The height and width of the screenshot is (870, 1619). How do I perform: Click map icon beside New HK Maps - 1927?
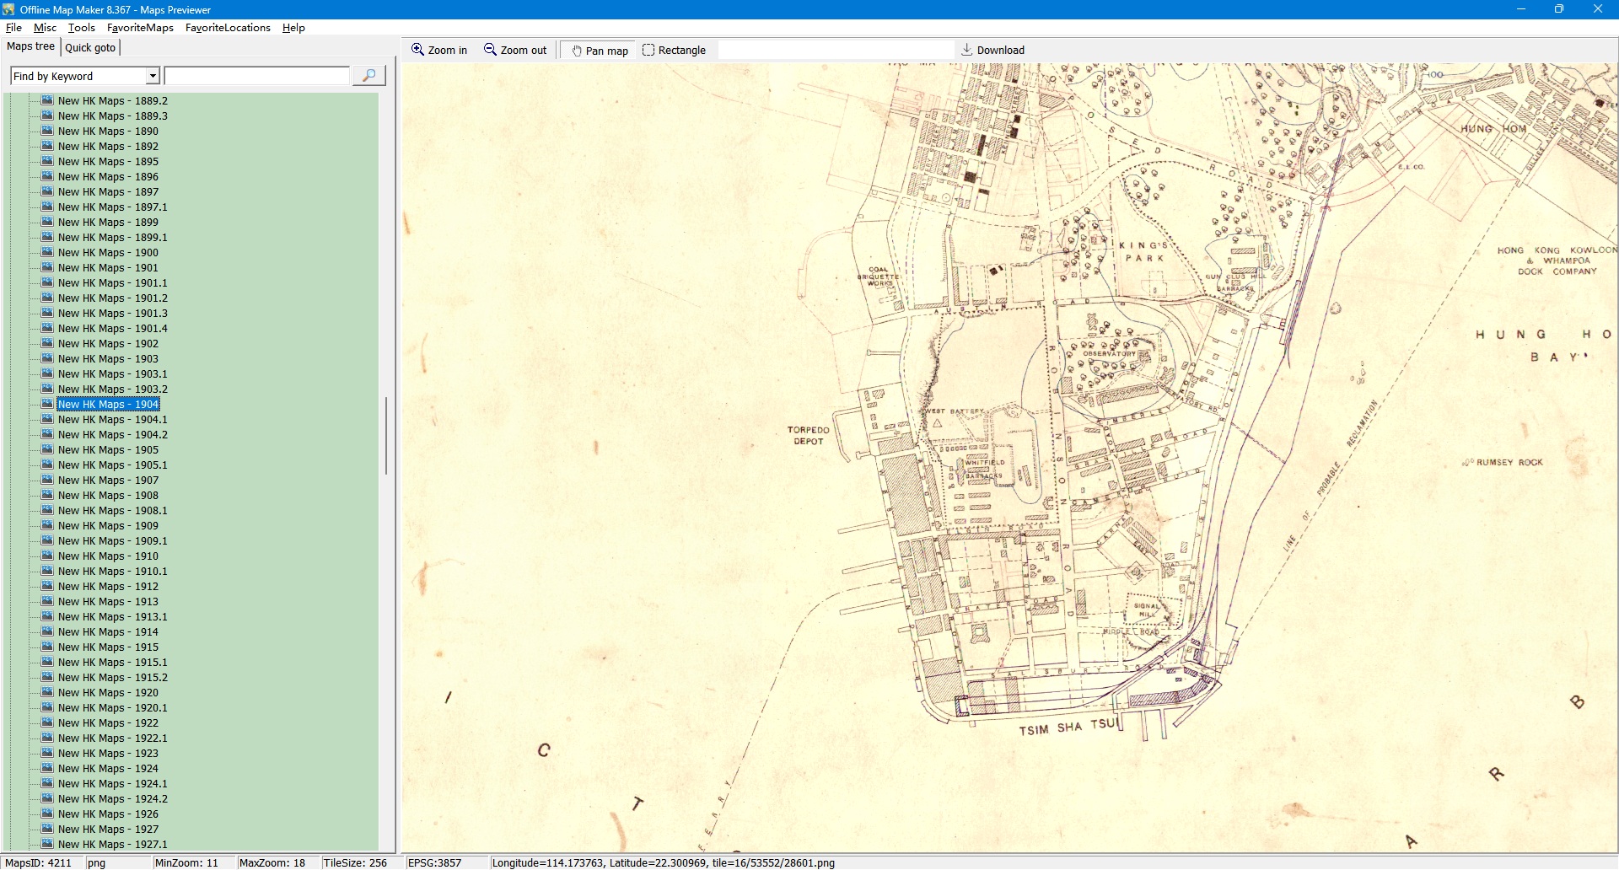click(x=47, y=829)
